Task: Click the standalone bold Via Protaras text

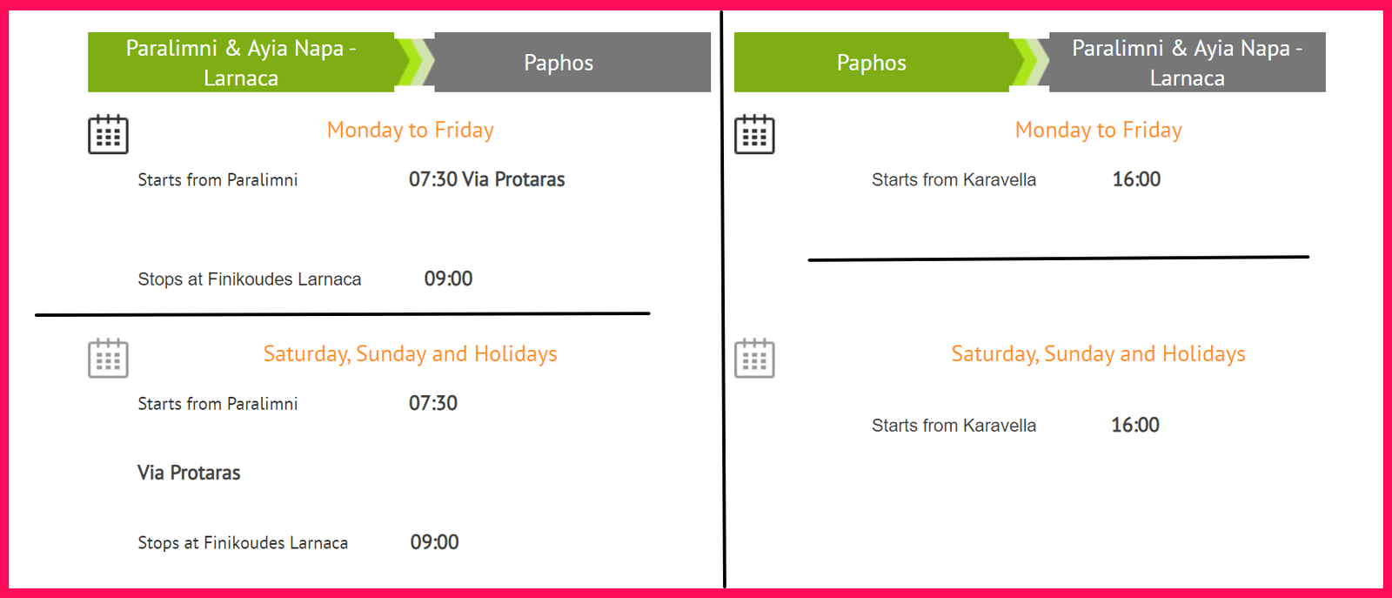Action: [x=189, y=473]
